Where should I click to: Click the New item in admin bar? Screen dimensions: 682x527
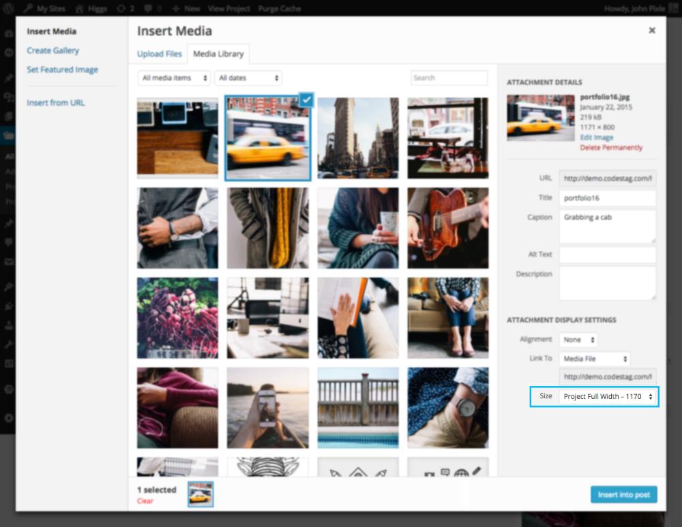(x=186, y=8)
